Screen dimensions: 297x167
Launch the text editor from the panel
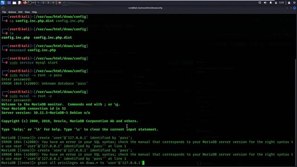click(x=19, y=3)
